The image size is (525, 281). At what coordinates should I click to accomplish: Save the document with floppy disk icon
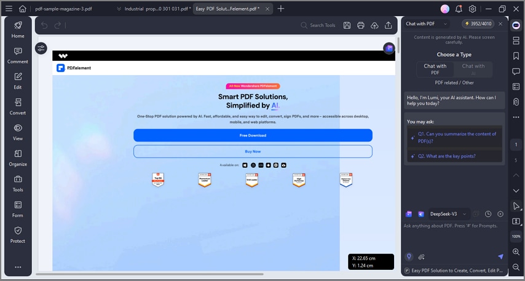(347, 25)
